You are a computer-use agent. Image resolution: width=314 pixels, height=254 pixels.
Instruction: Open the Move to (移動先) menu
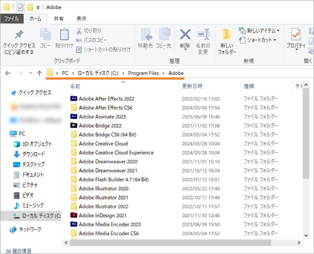(146, 39)
